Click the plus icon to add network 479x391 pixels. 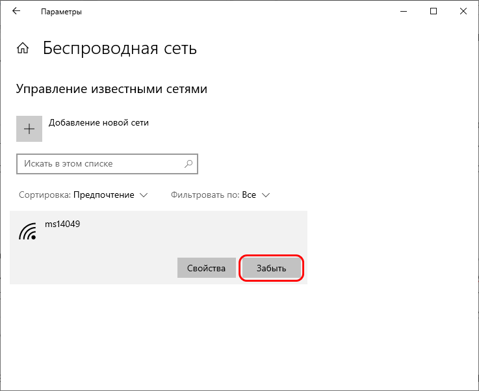pyautogui.click(x=29, y=129)
